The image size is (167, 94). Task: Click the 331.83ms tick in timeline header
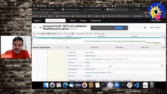point(94,48)
